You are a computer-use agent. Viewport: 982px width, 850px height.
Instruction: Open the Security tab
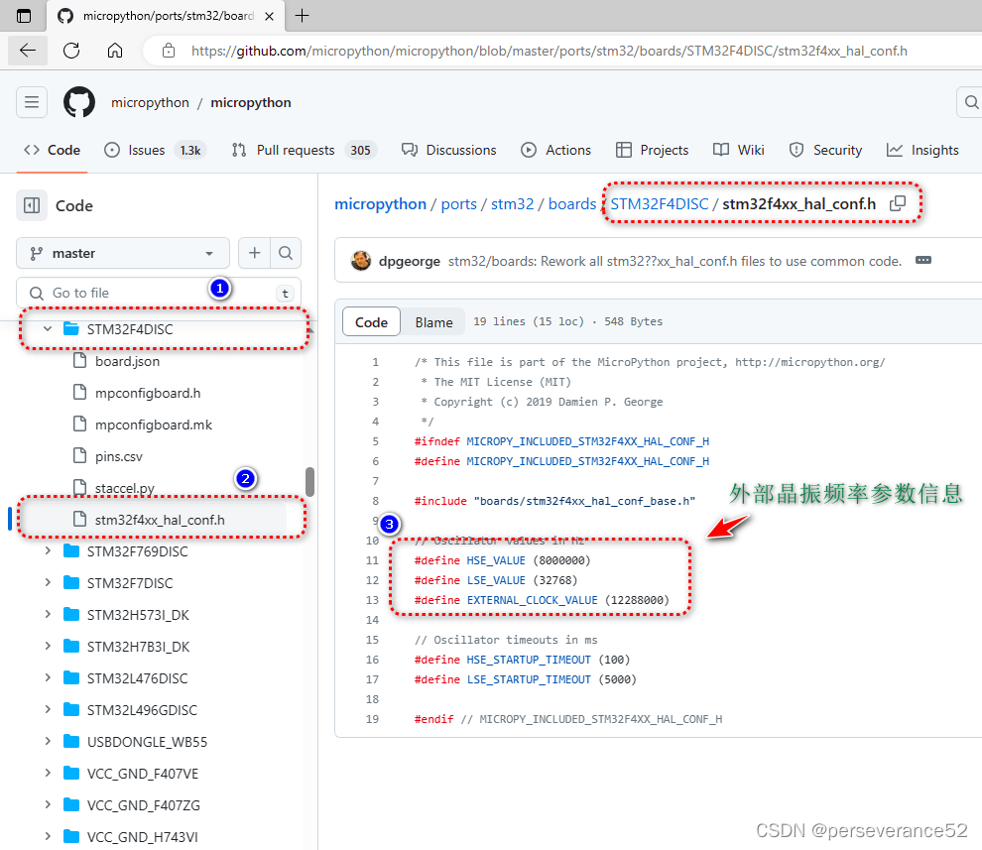[x=825, y=151]
